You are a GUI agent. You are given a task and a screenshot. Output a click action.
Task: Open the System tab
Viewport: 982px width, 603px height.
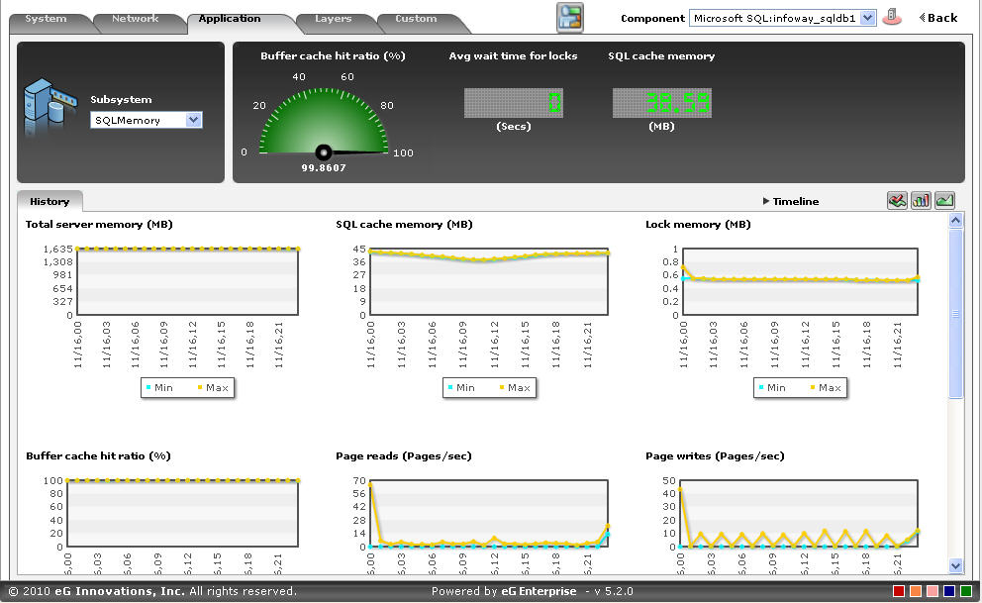click(46, 19)
